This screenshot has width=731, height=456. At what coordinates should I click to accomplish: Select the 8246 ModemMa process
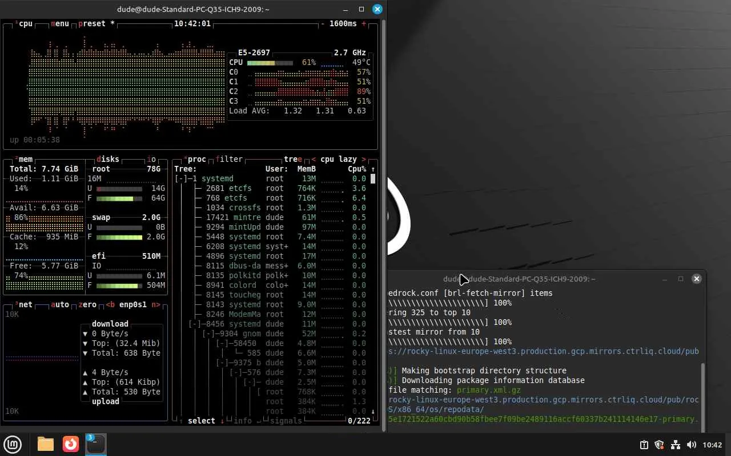(x=274, y=314)
